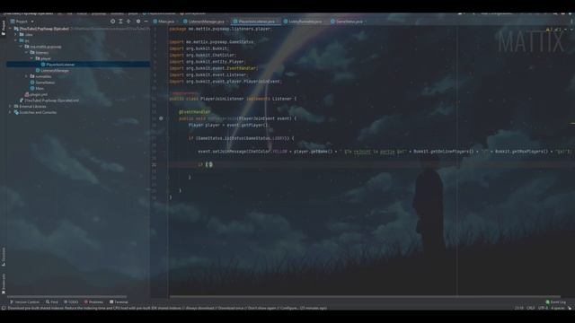Click the tool windows toggle in bottom-left corner
This screenshot has height=323, width=575.
click(x=4, y=308)
